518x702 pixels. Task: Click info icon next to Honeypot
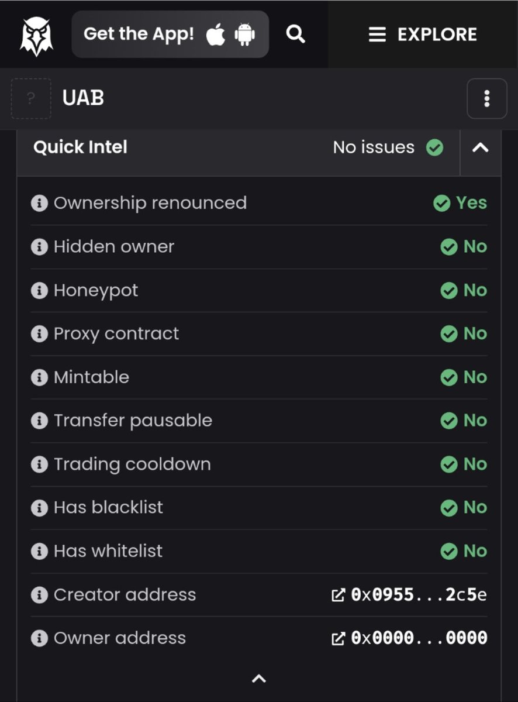(x=39, y=291)
